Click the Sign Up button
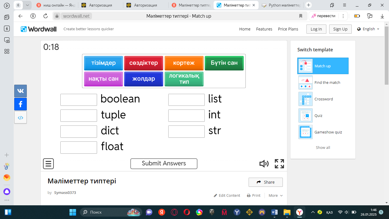This screenshot has height=219, width=389. click(340, 29)
